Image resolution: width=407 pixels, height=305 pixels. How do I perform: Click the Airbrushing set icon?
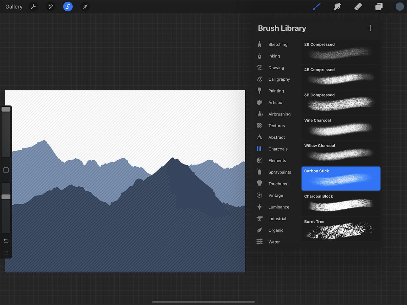(260, 114)
